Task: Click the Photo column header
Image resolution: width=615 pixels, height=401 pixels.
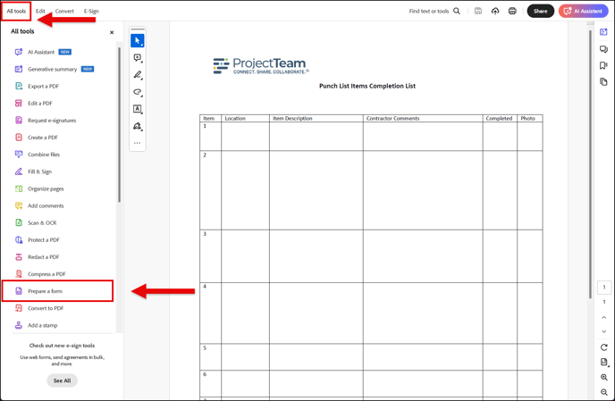Action: [x=528, y=119]
